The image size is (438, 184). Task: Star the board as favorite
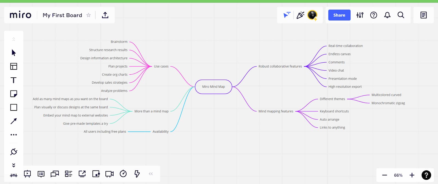[x=88, y=15]
